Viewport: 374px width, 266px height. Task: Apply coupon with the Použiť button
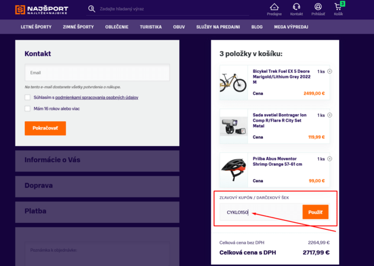pyautogui.click(x=315, y=212)
